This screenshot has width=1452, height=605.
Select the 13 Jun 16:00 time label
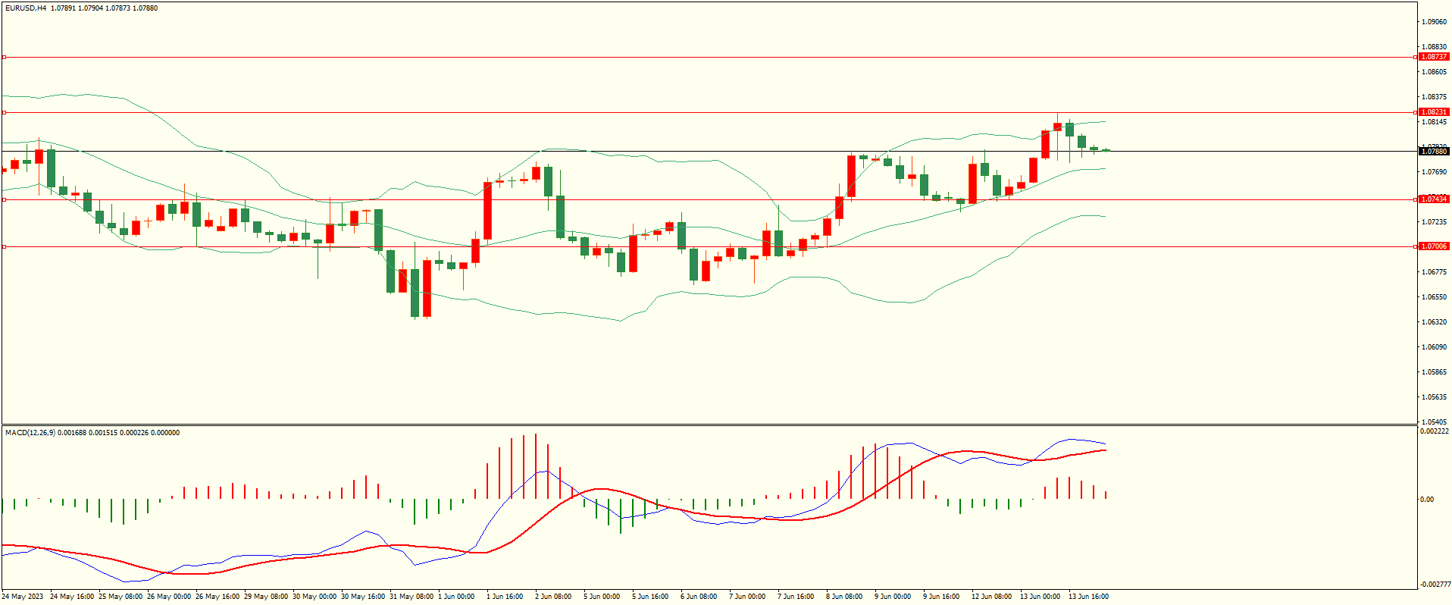coord(1088,597)
